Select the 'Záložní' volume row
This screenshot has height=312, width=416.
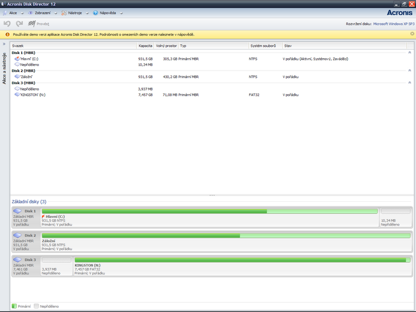click(x=212, y=76)
